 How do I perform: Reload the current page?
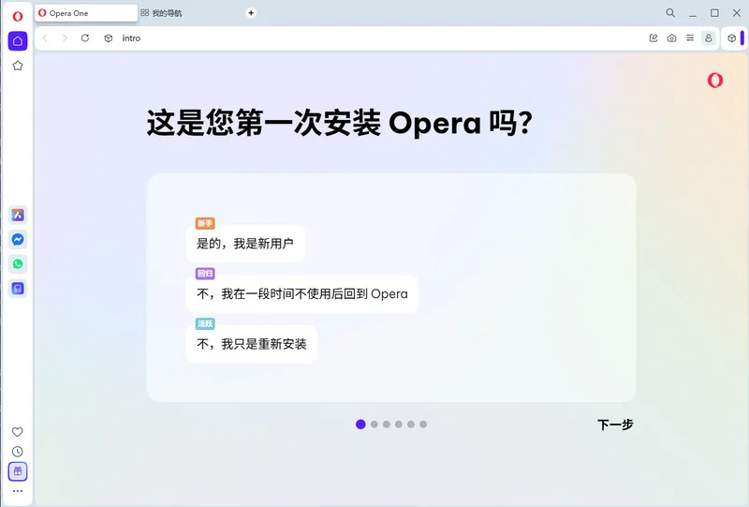pyautogui.click(x=85, y=38)
